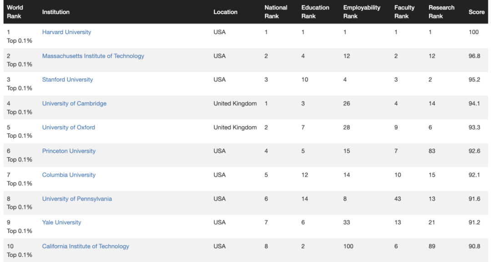The width and height of the screenshot is (491, 262).
Task: Click the Columbia University link
Action: tap(69, 175)
